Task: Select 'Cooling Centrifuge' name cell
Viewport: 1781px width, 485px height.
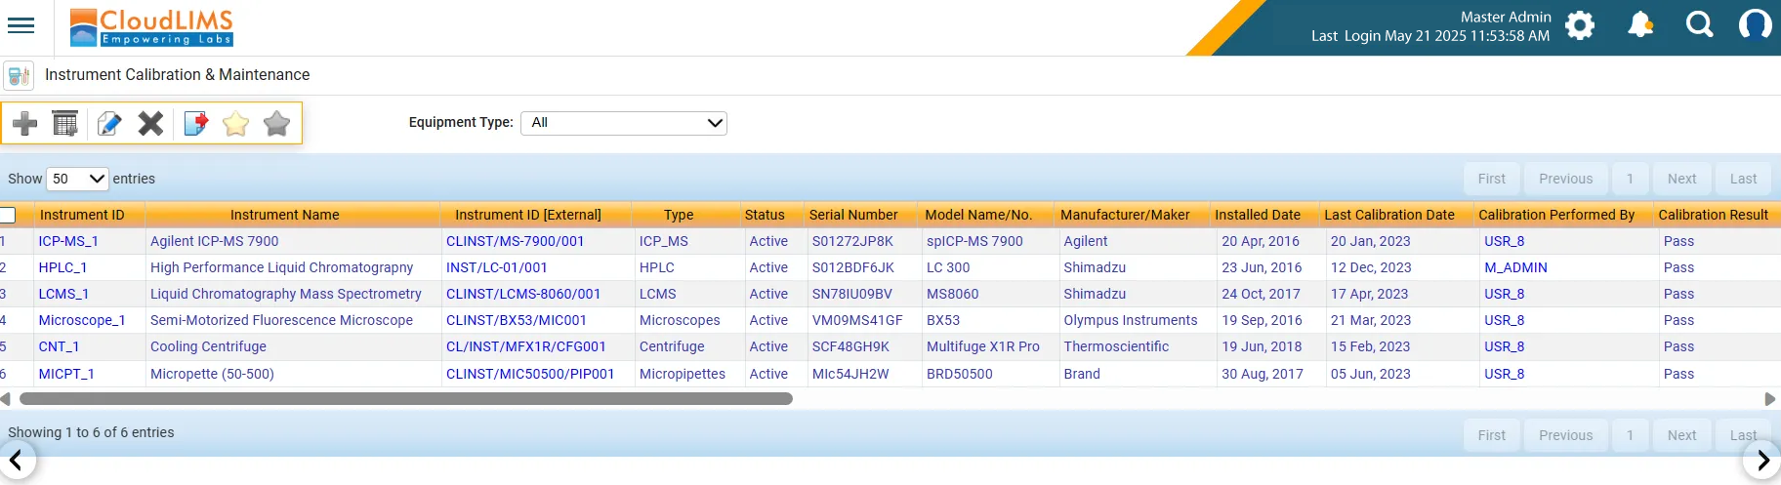Action: point(208,346)
